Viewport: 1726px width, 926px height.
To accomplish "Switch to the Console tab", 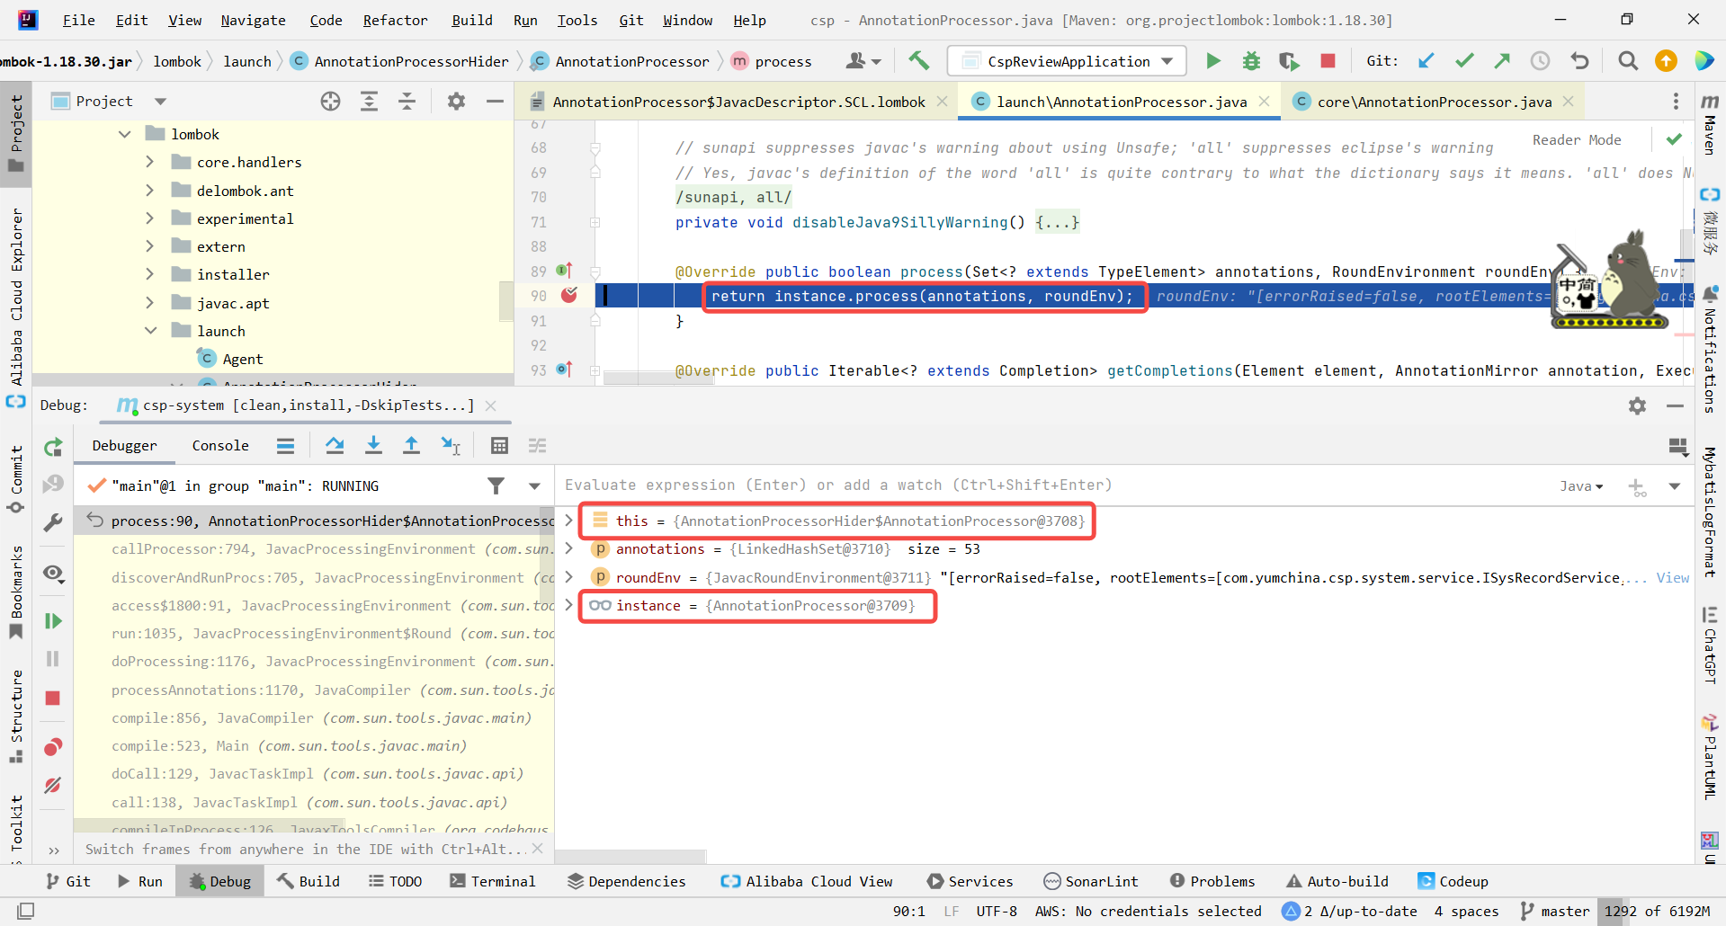I will 220,445.
